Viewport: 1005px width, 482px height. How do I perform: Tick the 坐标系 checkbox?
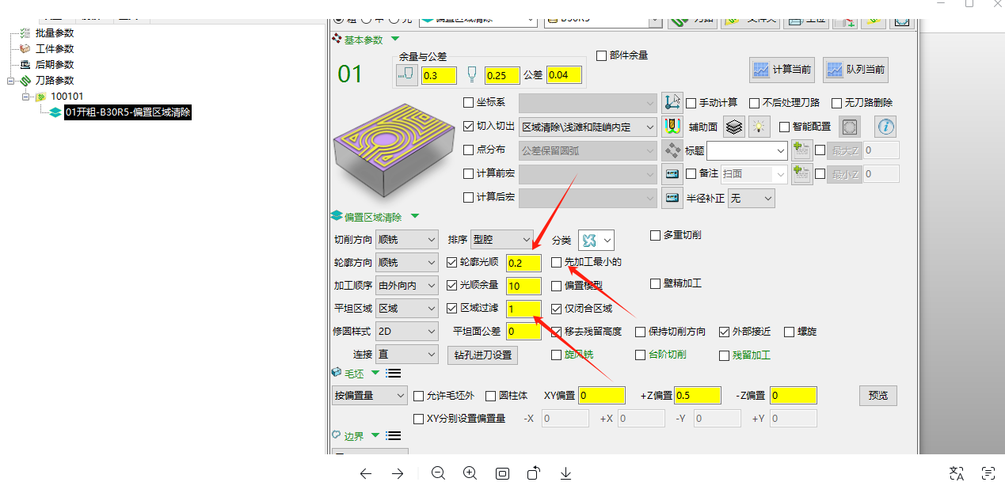pyautogui.click(x=468, y=102)
